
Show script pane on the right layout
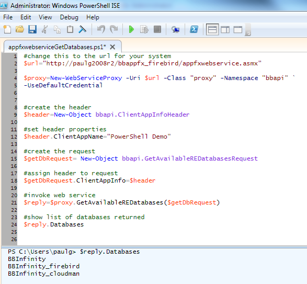click(x=225, y=30)
